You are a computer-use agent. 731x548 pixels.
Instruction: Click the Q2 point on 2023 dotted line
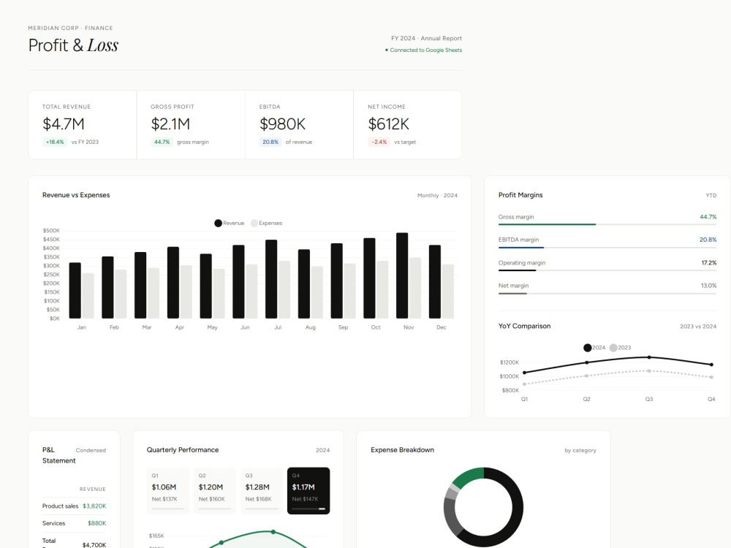(586, 376)
